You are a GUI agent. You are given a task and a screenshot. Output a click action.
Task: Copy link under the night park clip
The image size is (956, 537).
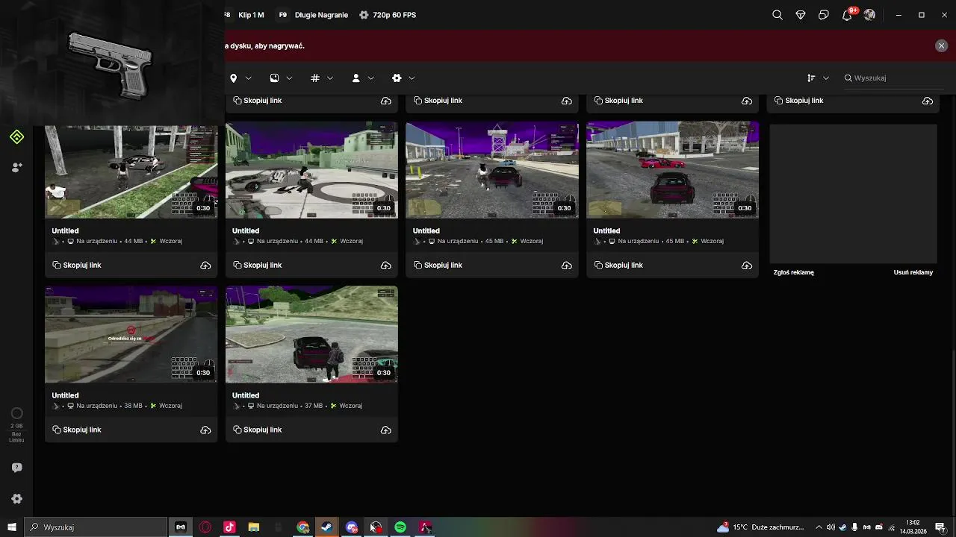coord(77,265)
